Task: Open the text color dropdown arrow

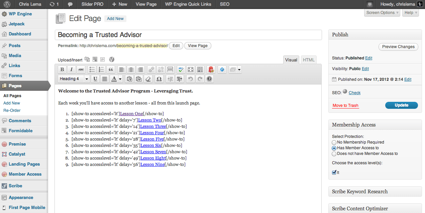Action: point(120,79)
